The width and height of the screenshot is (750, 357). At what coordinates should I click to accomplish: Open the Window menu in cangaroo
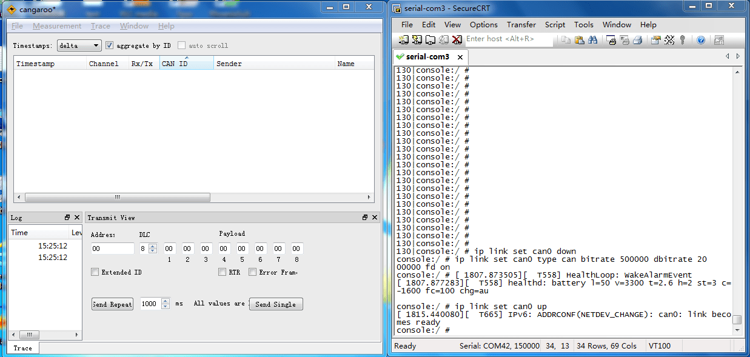(134, 26)
